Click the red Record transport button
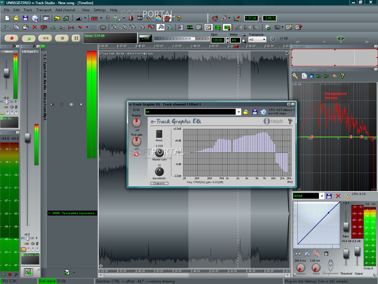This screenshot has height=284, width=378. coord(12,38)
